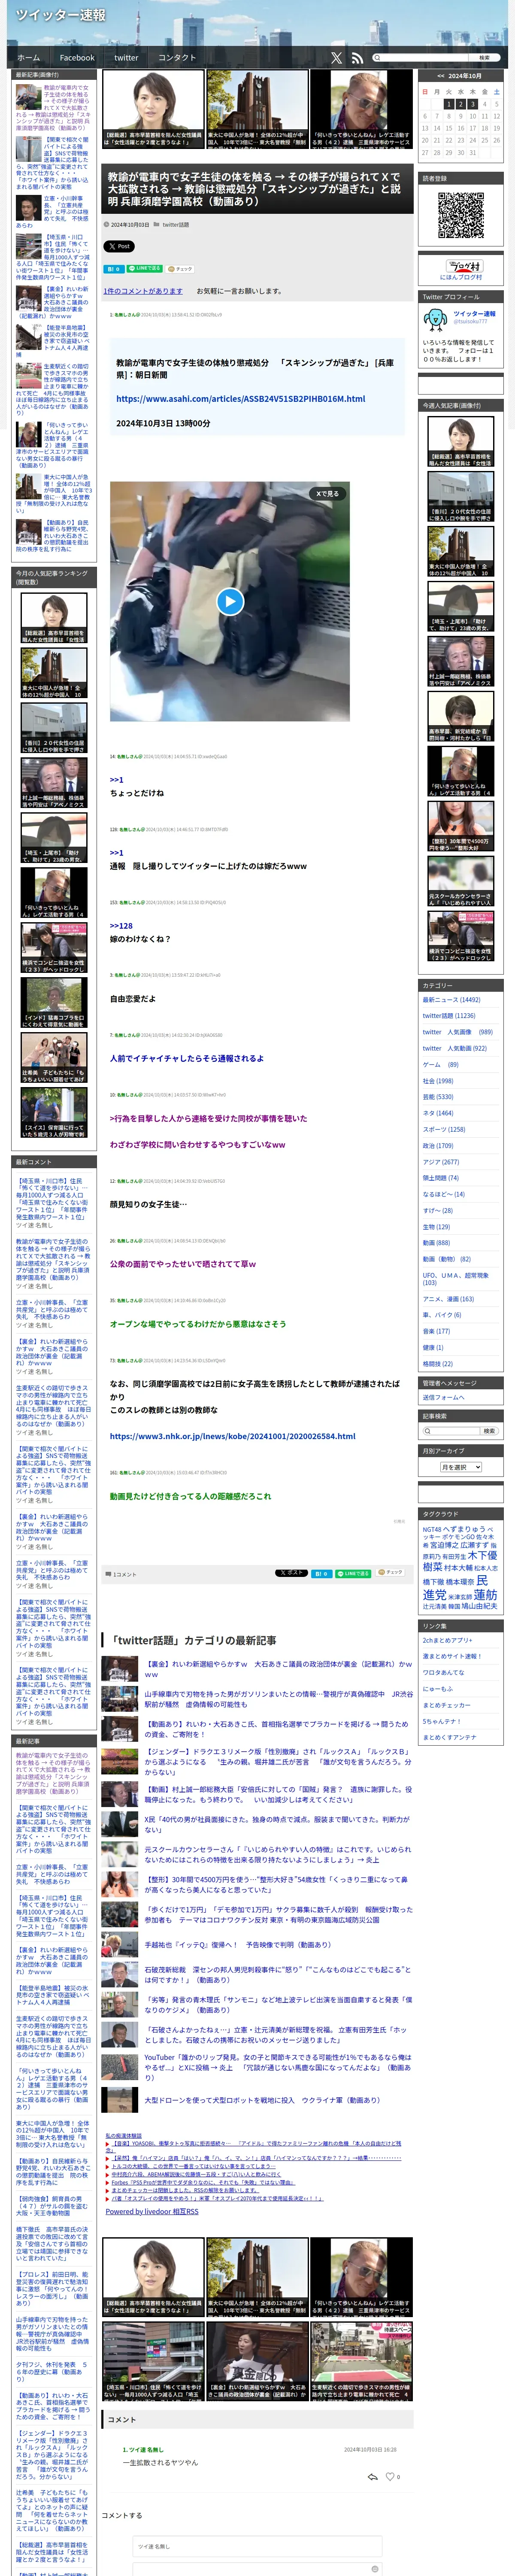This screenshot has width=515, height=2576.
Task: Open twitter話題 (11236) category
Action: [x=449, y=1016]
